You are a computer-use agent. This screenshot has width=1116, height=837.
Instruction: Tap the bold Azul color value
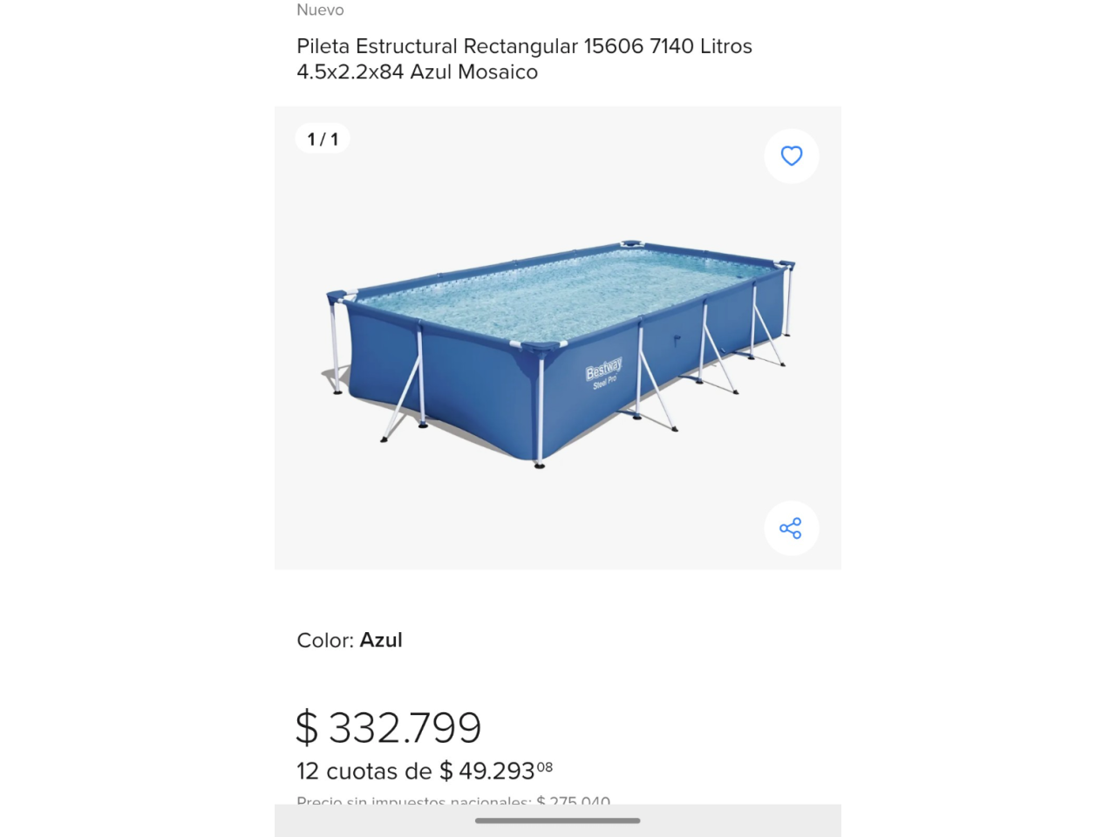381,641
